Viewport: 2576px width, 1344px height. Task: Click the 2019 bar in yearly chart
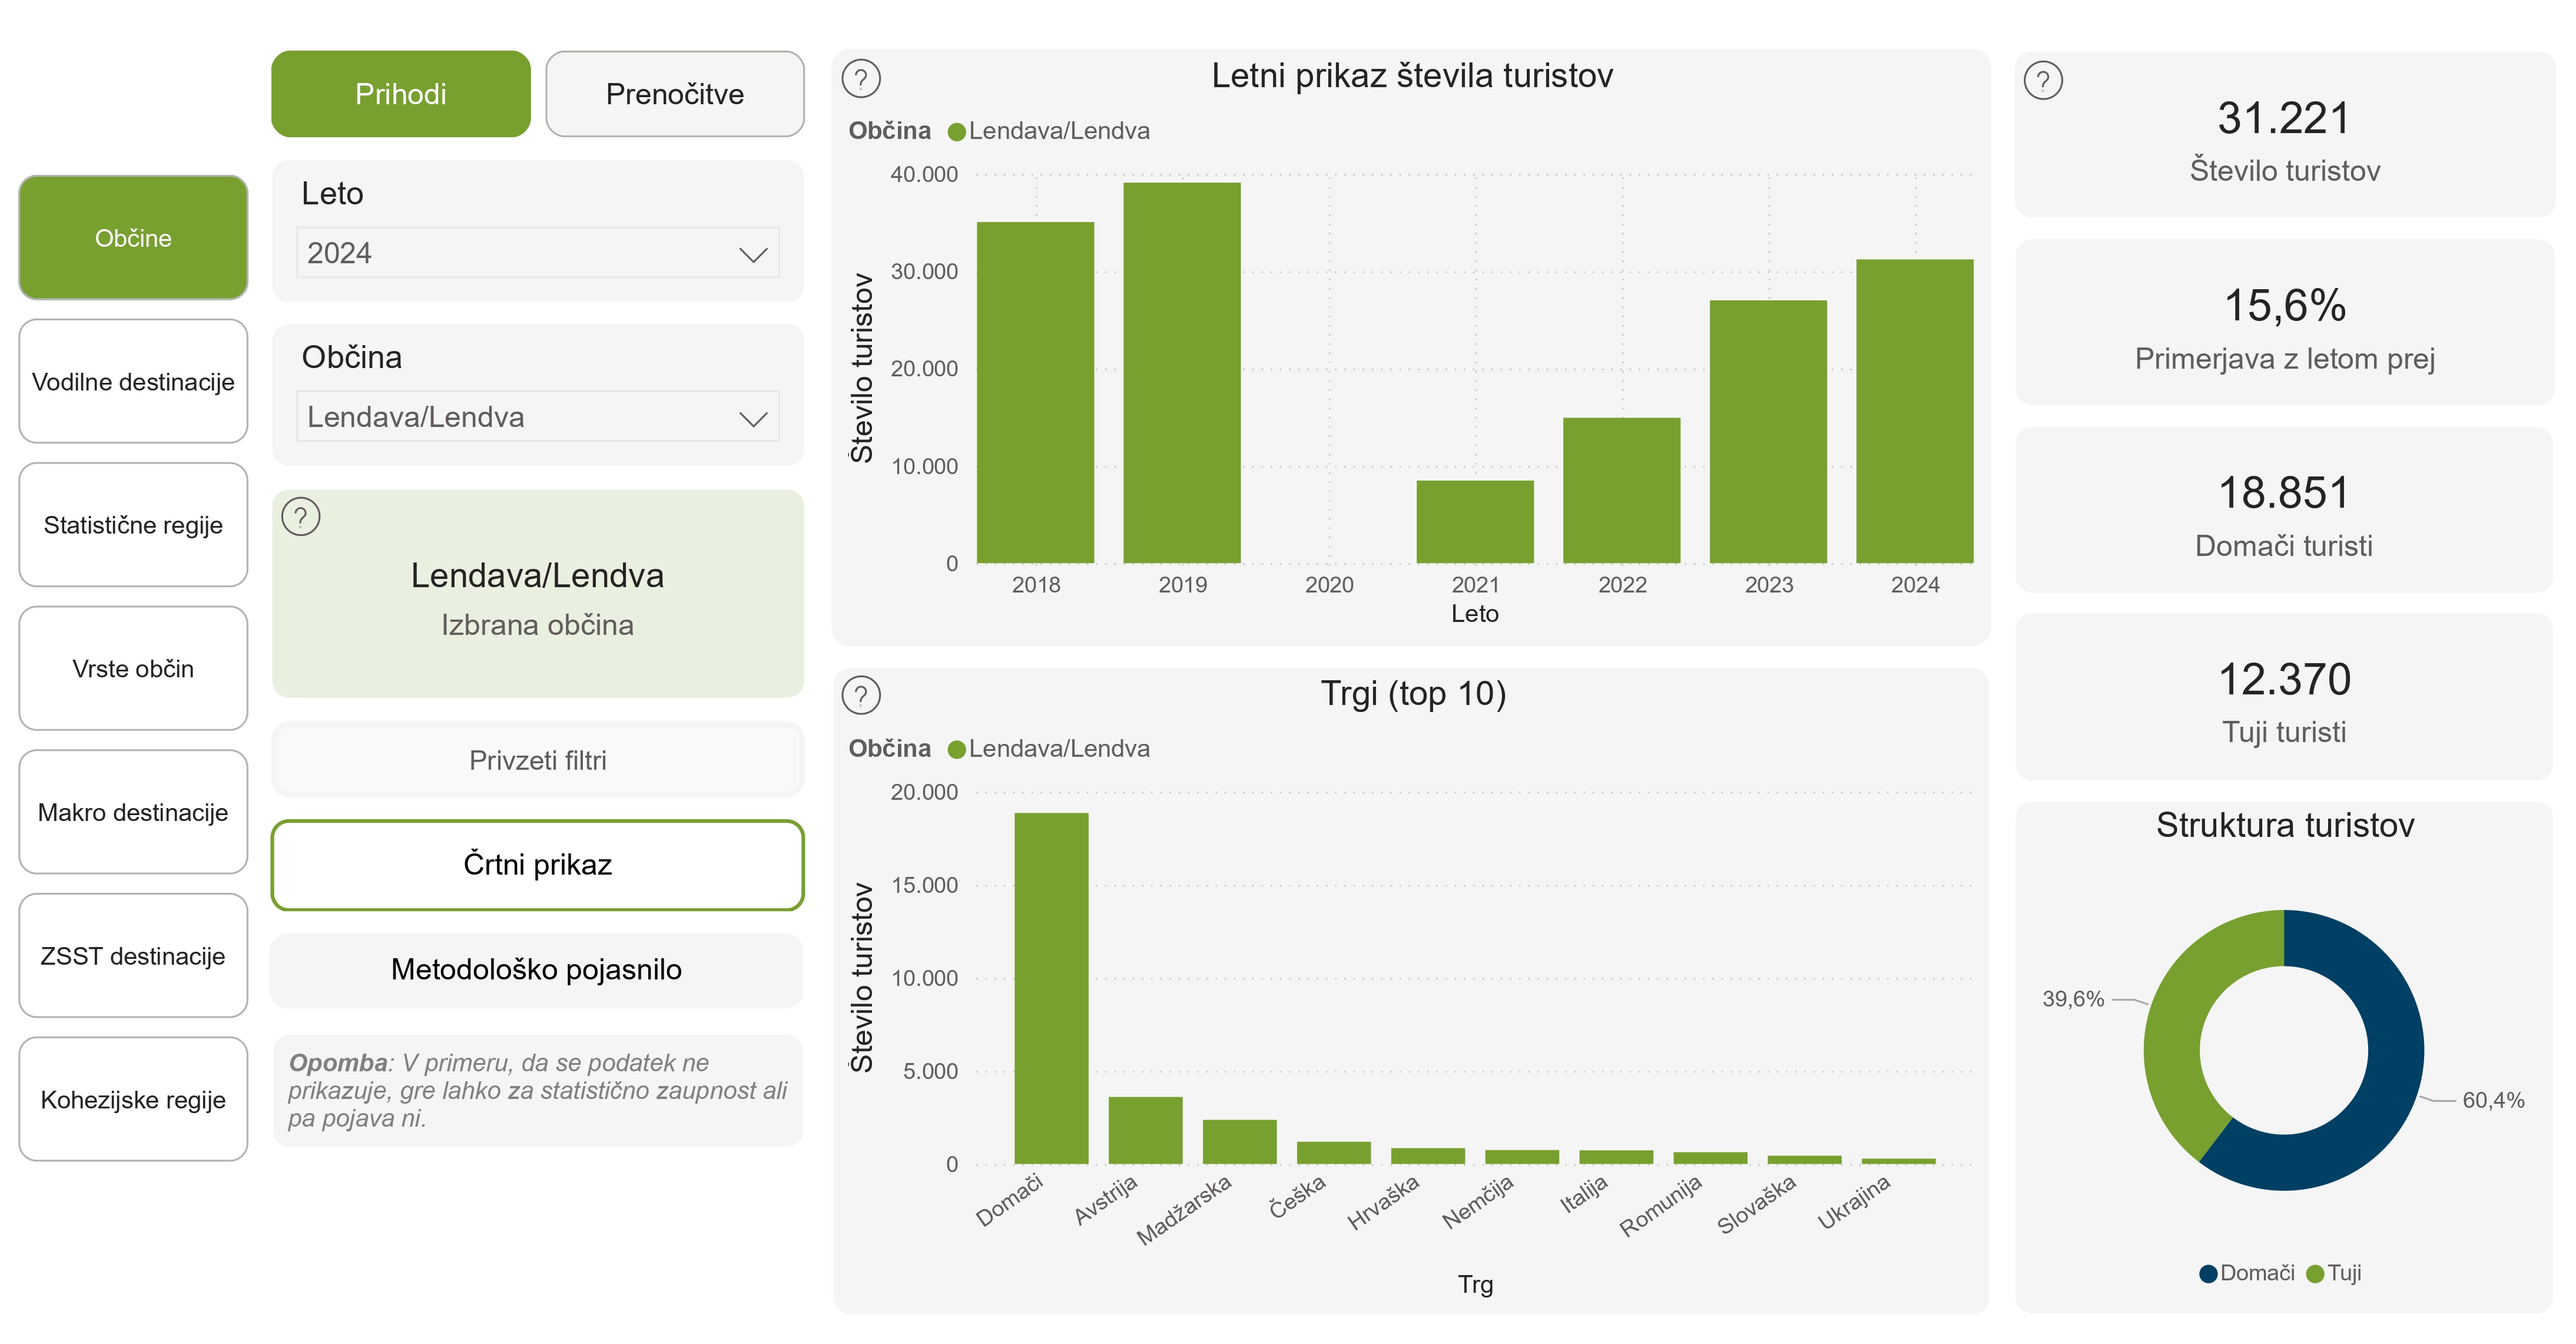[x=1181, y=372]
